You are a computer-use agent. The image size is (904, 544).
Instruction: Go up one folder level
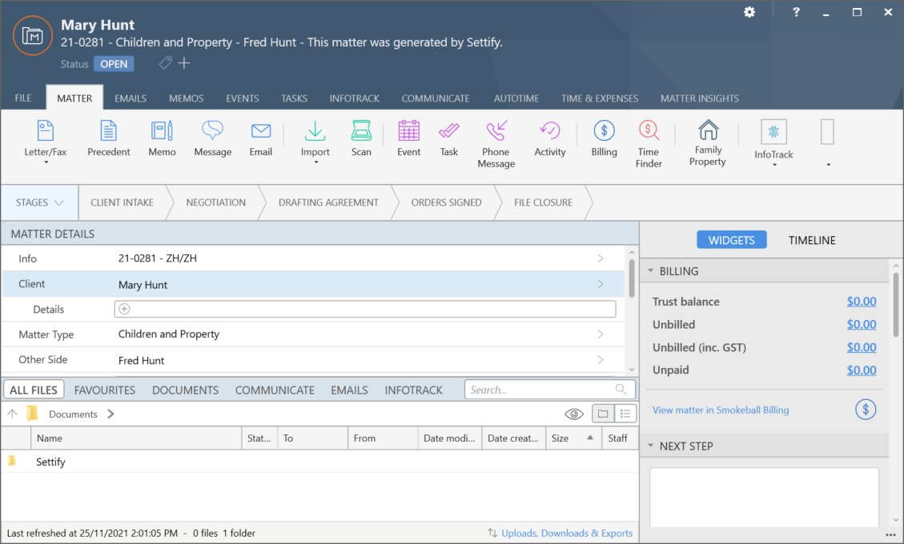tap(12, 414)
